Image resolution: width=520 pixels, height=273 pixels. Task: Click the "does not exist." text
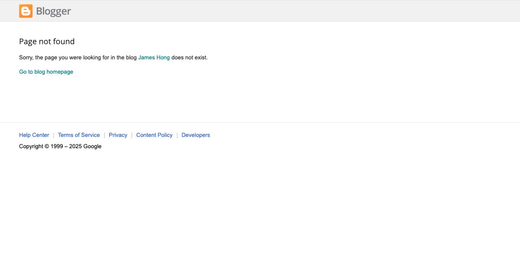(189, 58)
